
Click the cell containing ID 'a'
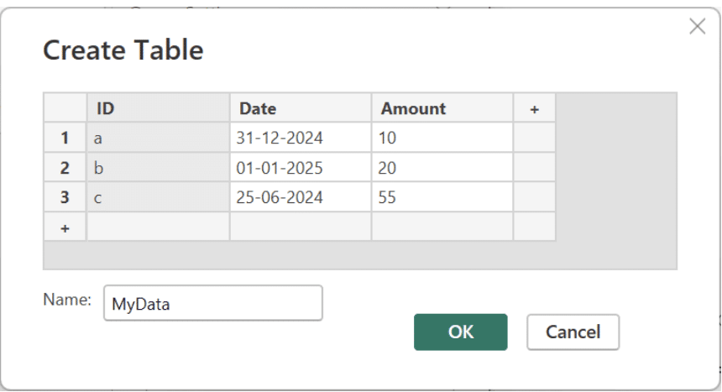158,139
